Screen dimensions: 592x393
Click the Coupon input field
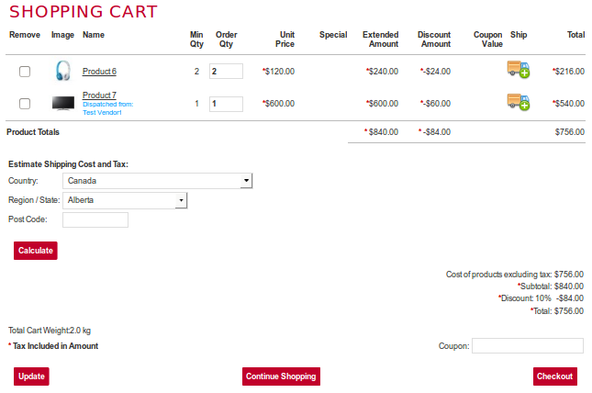point(528,346)
